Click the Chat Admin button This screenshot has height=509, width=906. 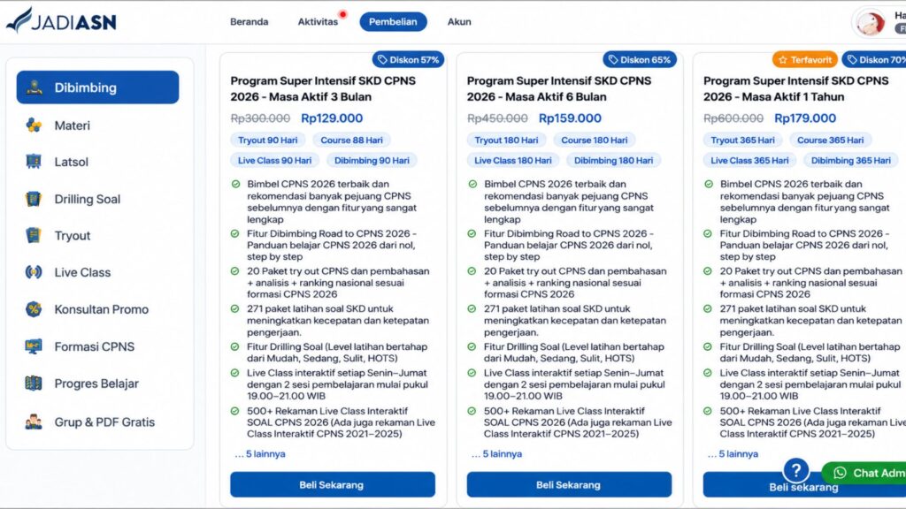(x=864, y=474)
